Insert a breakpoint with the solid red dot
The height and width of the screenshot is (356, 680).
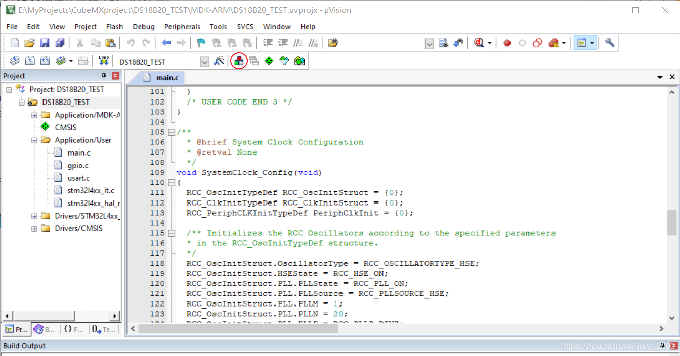pos(507,43)
